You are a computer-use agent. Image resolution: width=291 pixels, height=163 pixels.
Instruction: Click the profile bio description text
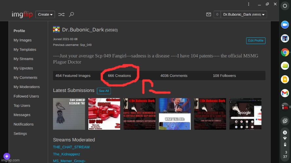click(x=155, y=59)
